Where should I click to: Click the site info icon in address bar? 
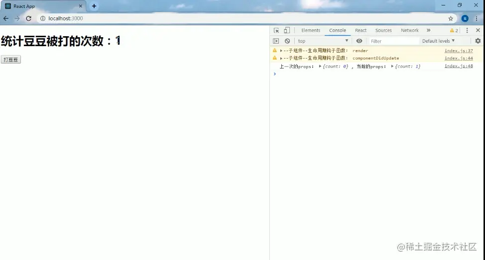point(43,18)
